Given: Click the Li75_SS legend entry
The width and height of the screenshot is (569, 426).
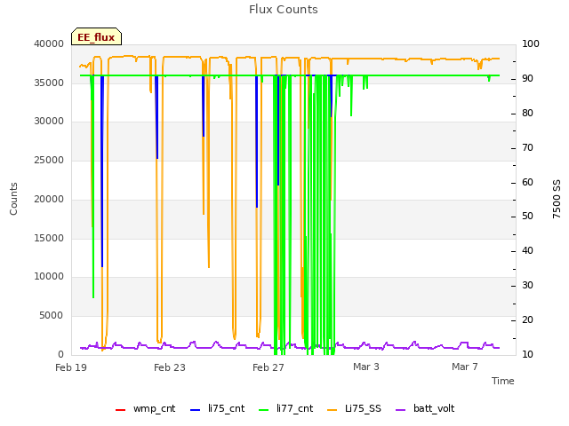Looking at the screenshot, I should [354, 408].
